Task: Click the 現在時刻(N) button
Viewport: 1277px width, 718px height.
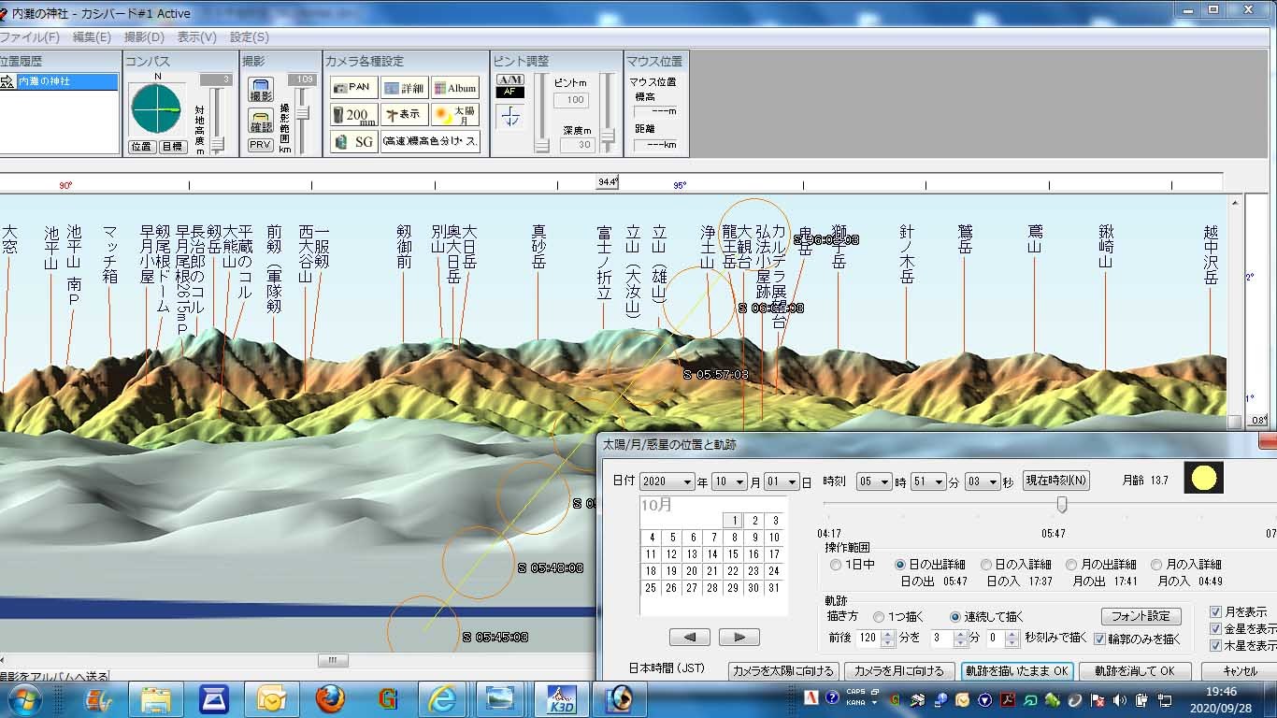Action: coord(1056,481)
